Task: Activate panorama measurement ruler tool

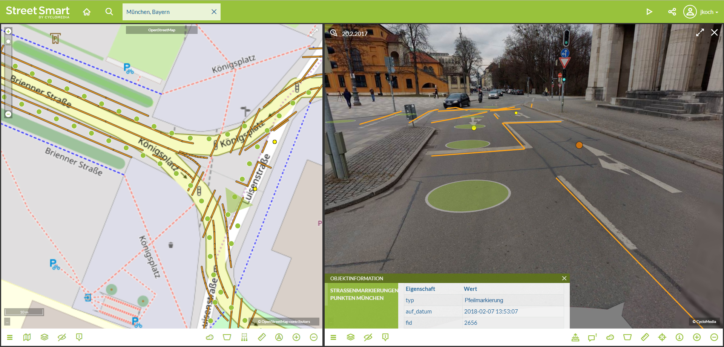Action: (645, 337)
